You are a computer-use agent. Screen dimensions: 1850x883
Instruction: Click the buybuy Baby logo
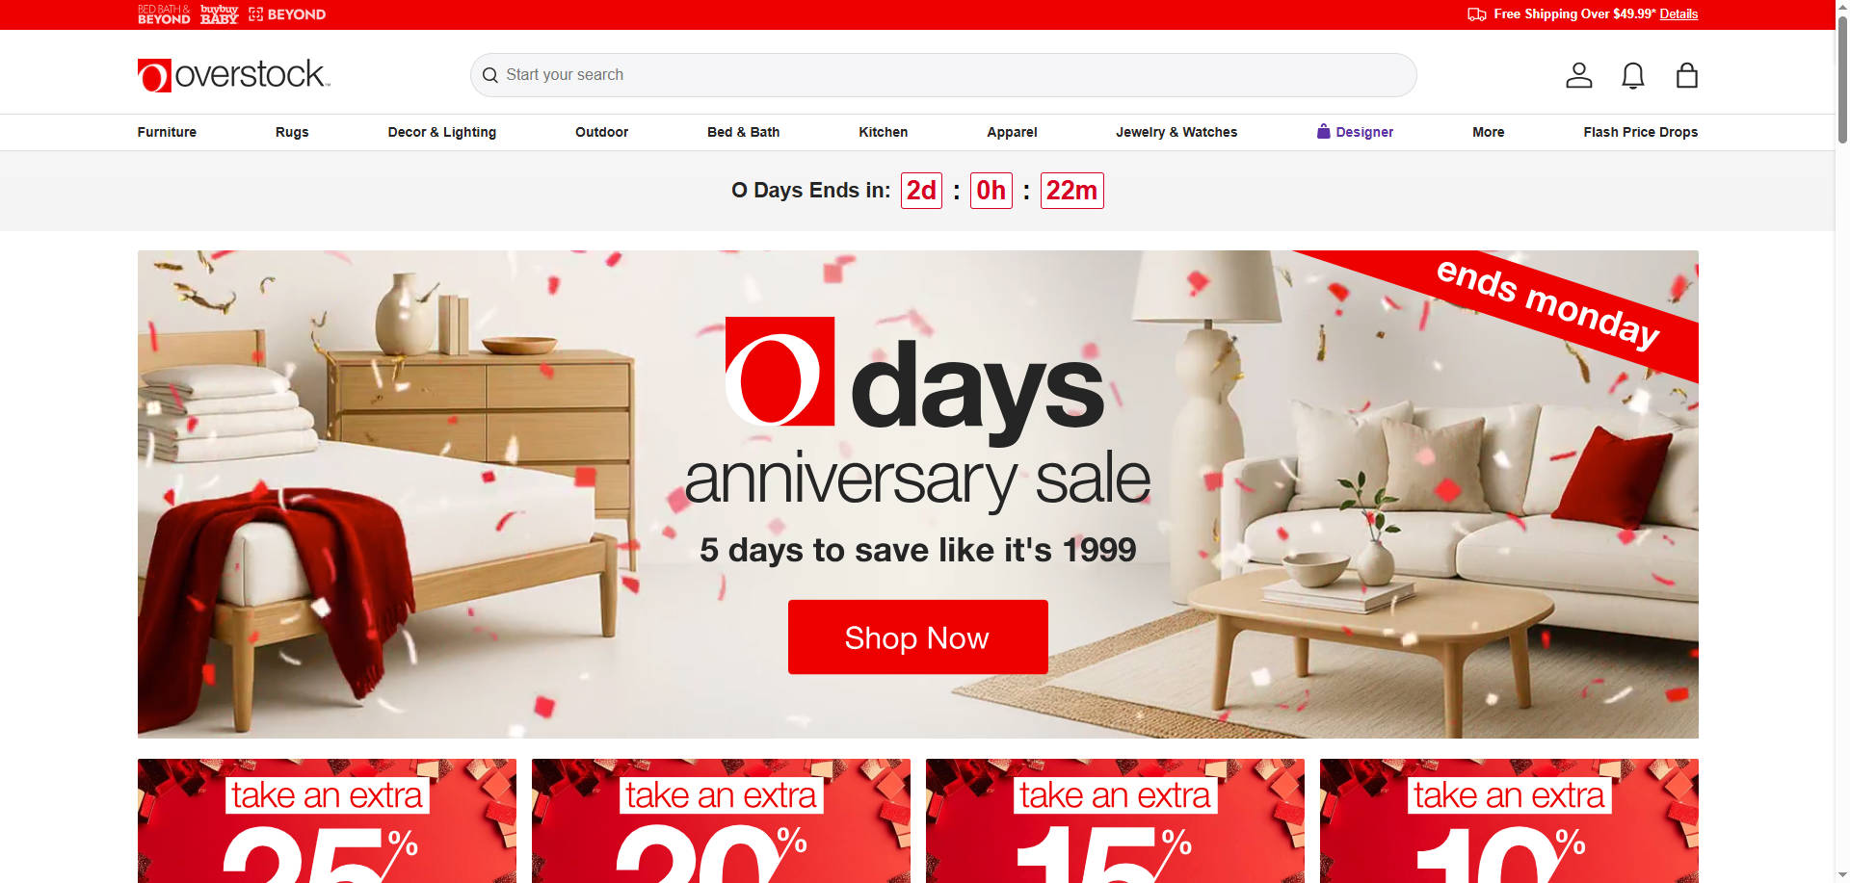(219, 14)
